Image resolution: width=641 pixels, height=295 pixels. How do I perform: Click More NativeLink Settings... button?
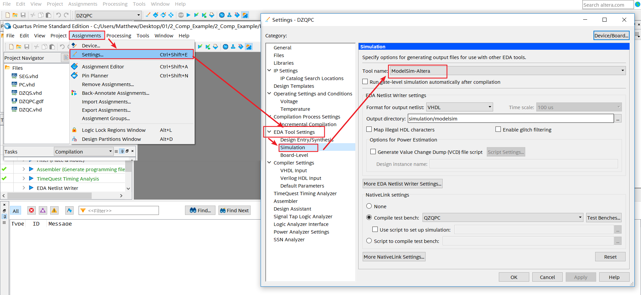tap(394, 257)
